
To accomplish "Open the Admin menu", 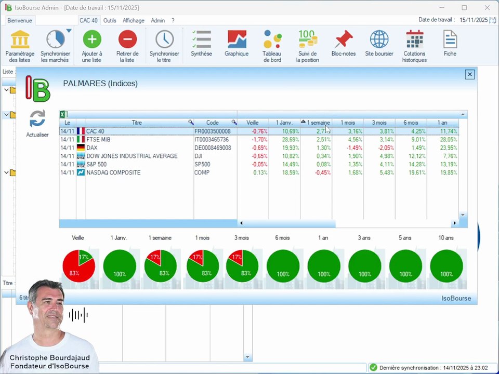I will (158, 20).
